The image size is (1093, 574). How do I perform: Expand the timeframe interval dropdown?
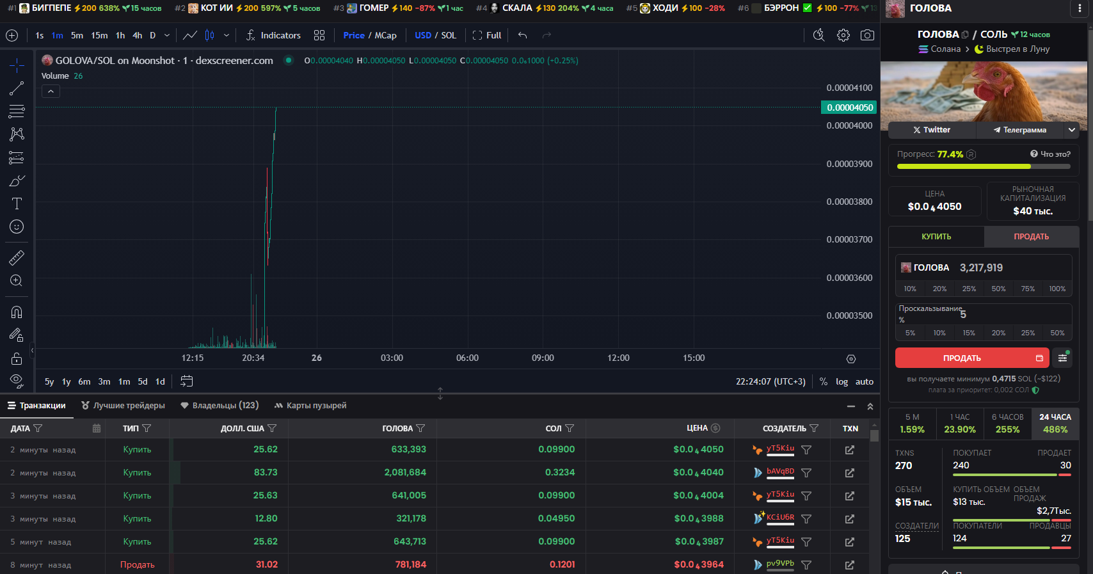point(167,35)
